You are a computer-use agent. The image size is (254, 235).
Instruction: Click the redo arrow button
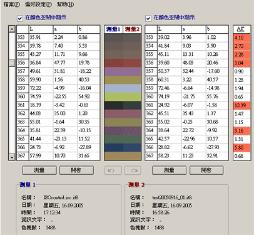pos(133,170)
